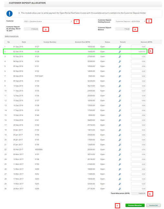Click the Invoice List button
This screenshot has height=209, width=164.
pyautogui.click(x=153, y=205)
